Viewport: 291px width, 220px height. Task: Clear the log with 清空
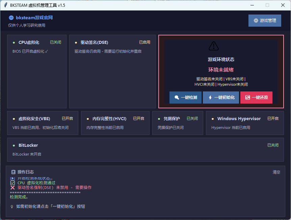click(276, 172)
